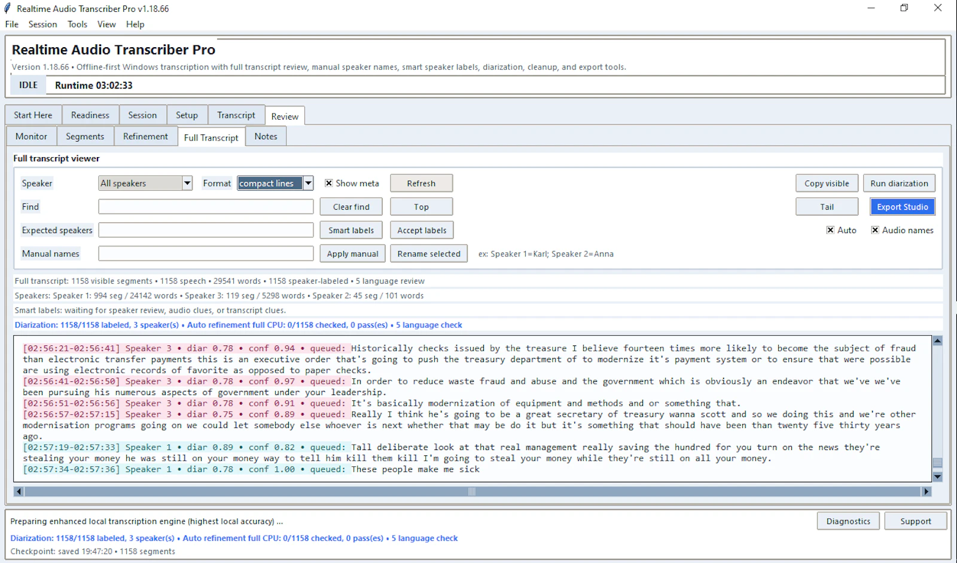Image resolution: width=957 pixels, height=563 pixels.
Task: Click the Refresh button
Action: (x=421, y=183)
